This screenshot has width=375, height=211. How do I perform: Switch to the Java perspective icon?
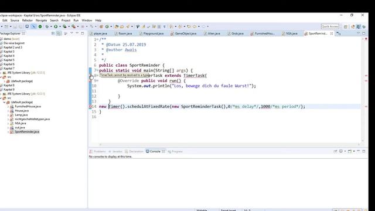tap(358, 26)
